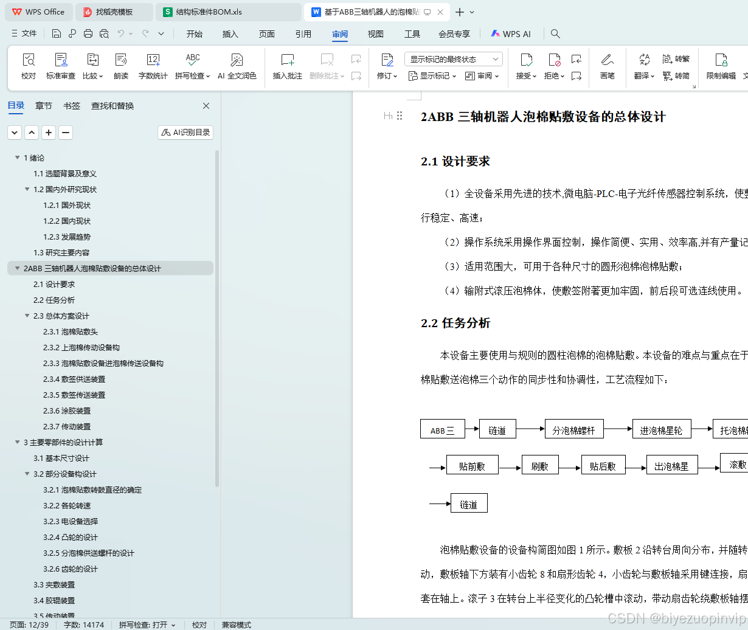Screen dimensions: 748x630
Task: Convert text with 转繁 button
Action: coord(676,59)
